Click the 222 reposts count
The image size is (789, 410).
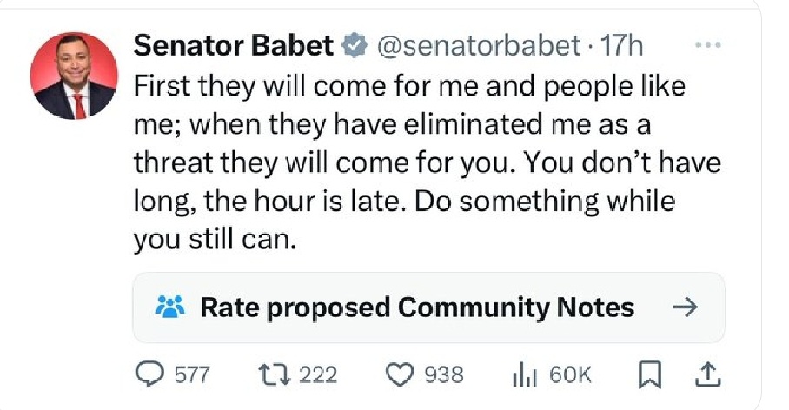(x=318, y=375)
